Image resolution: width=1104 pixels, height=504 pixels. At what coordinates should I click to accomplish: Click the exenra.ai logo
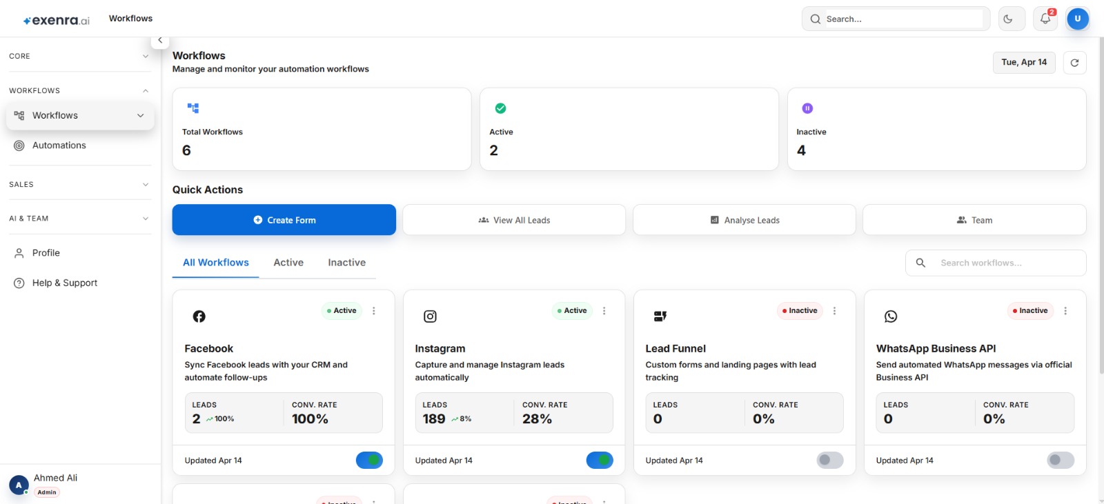[57, 20]
